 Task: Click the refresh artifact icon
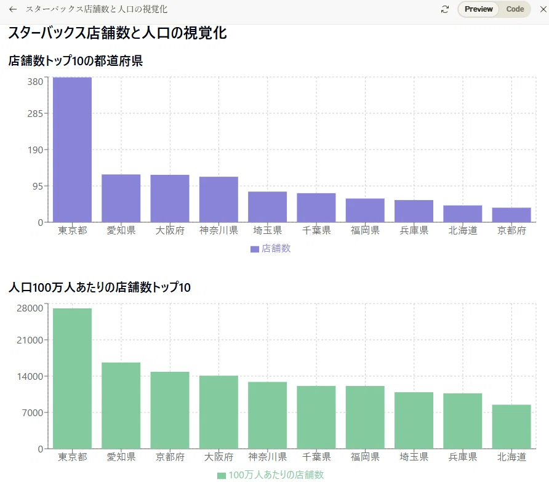pyautogui.click(x=444, y=9)
